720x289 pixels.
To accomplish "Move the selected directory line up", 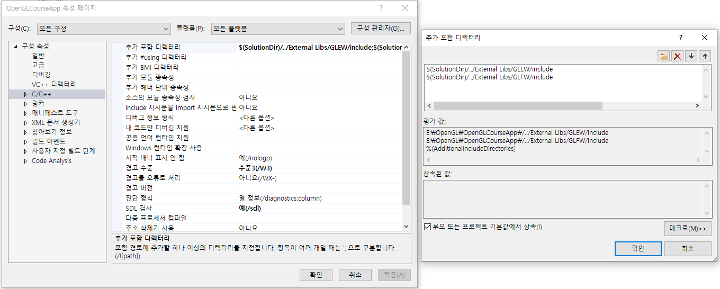I will tap(705, 56).
